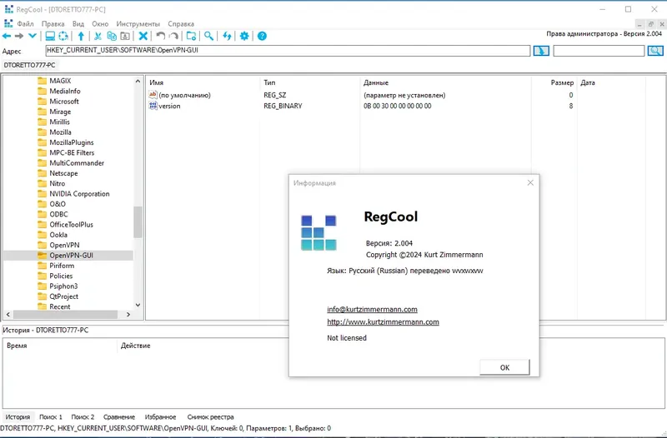Click the Copy icon in toolbar
This screenshot has width=667, height=438.
coord(112,36)
